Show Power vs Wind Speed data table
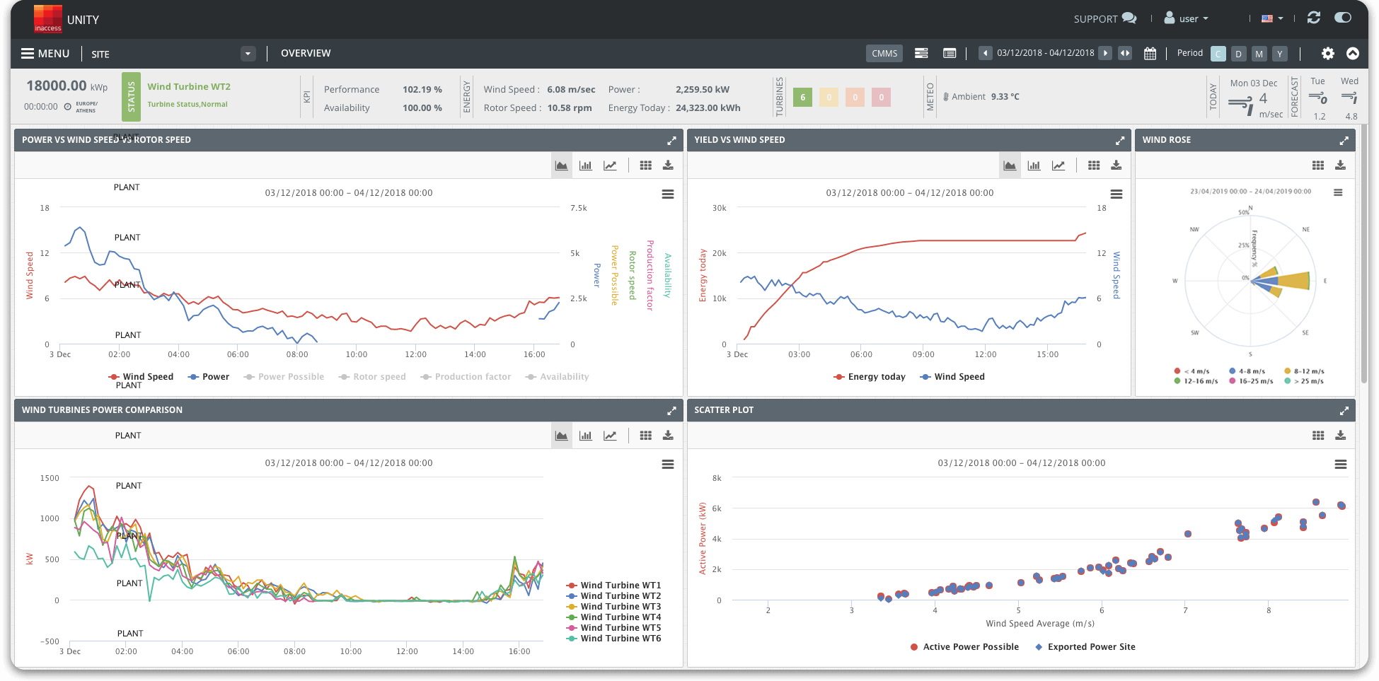The width and height of the screenshot is (1379, 681). (645, 165)
